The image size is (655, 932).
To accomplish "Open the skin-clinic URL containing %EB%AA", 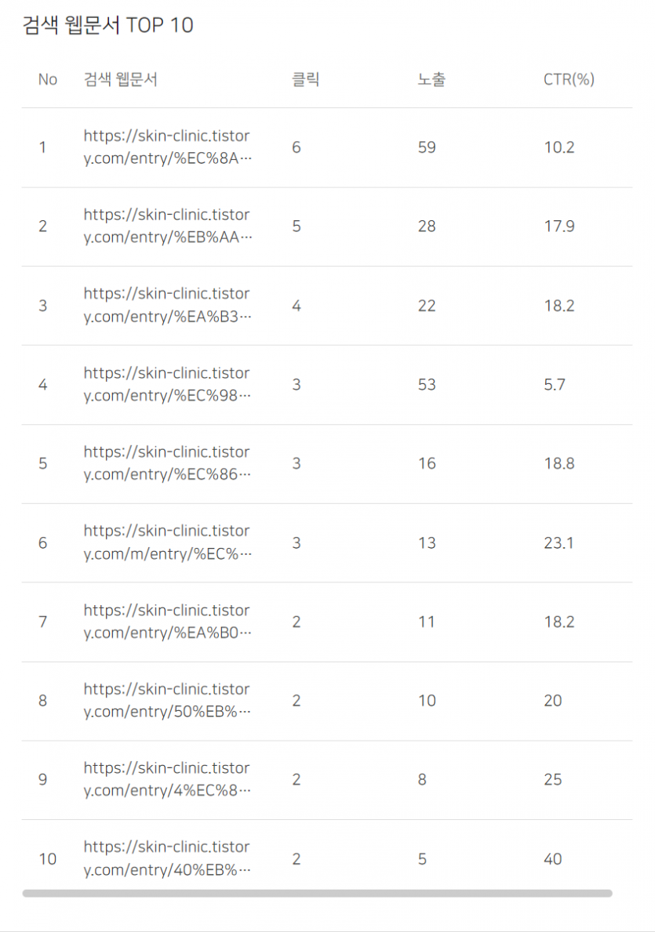I will point(167,226).
